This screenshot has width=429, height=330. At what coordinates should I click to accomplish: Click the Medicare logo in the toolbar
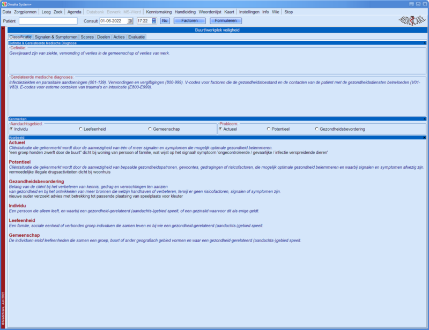pos(410,20)
